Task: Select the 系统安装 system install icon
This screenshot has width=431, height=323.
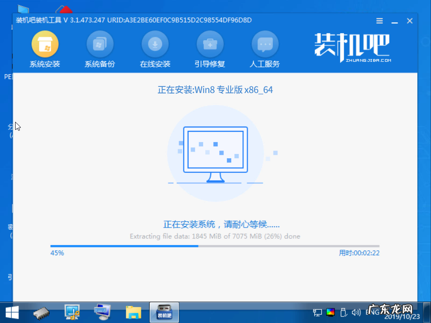Action: click(44, 47)
